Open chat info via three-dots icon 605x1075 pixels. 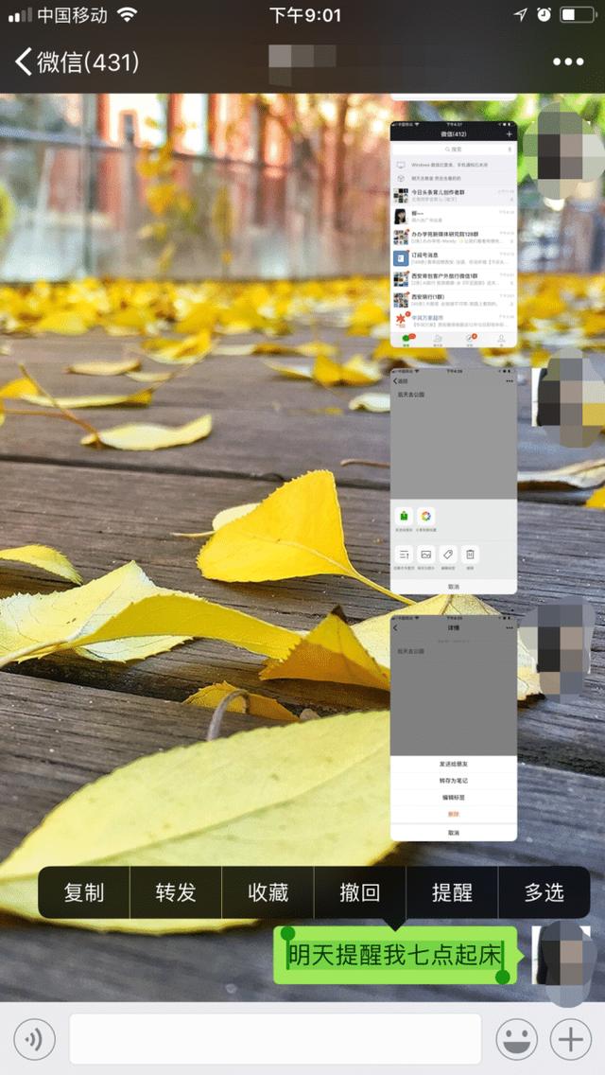567,62
